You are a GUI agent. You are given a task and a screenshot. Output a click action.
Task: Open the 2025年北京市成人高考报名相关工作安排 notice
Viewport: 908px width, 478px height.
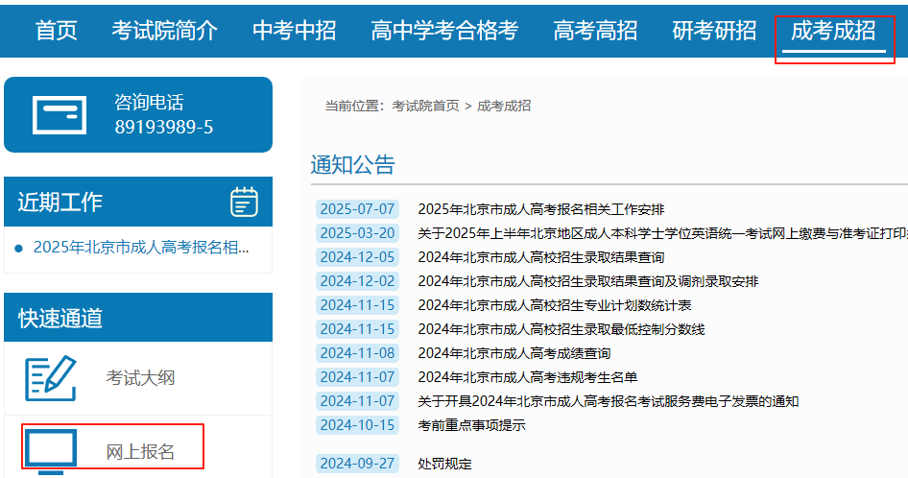click(540, 209)
